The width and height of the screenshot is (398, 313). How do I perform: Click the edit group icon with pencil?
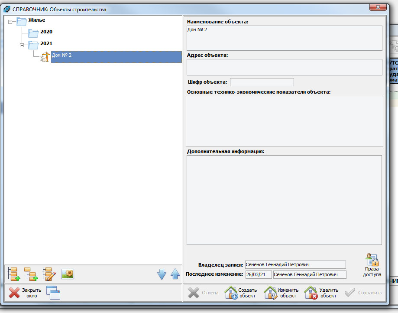pyautogui.click(x=49, y=274)
